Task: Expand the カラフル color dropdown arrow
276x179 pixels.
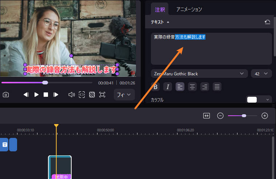Action: [x=268, y=100]
